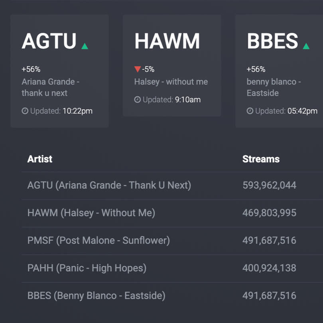Select the BBES ticker card heading
323x323 pixels.
[272, 41]
